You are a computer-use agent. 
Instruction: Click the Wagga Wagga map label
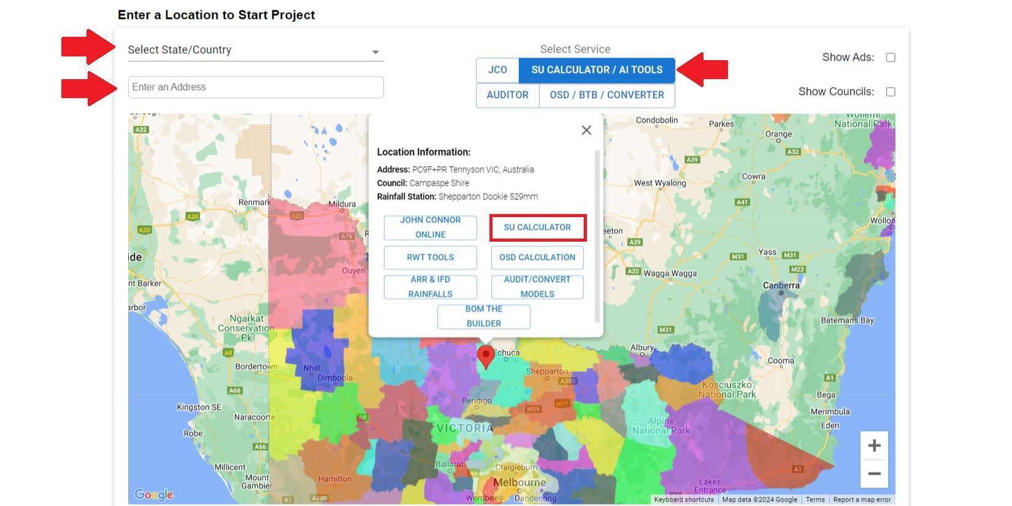click(670, 274)
